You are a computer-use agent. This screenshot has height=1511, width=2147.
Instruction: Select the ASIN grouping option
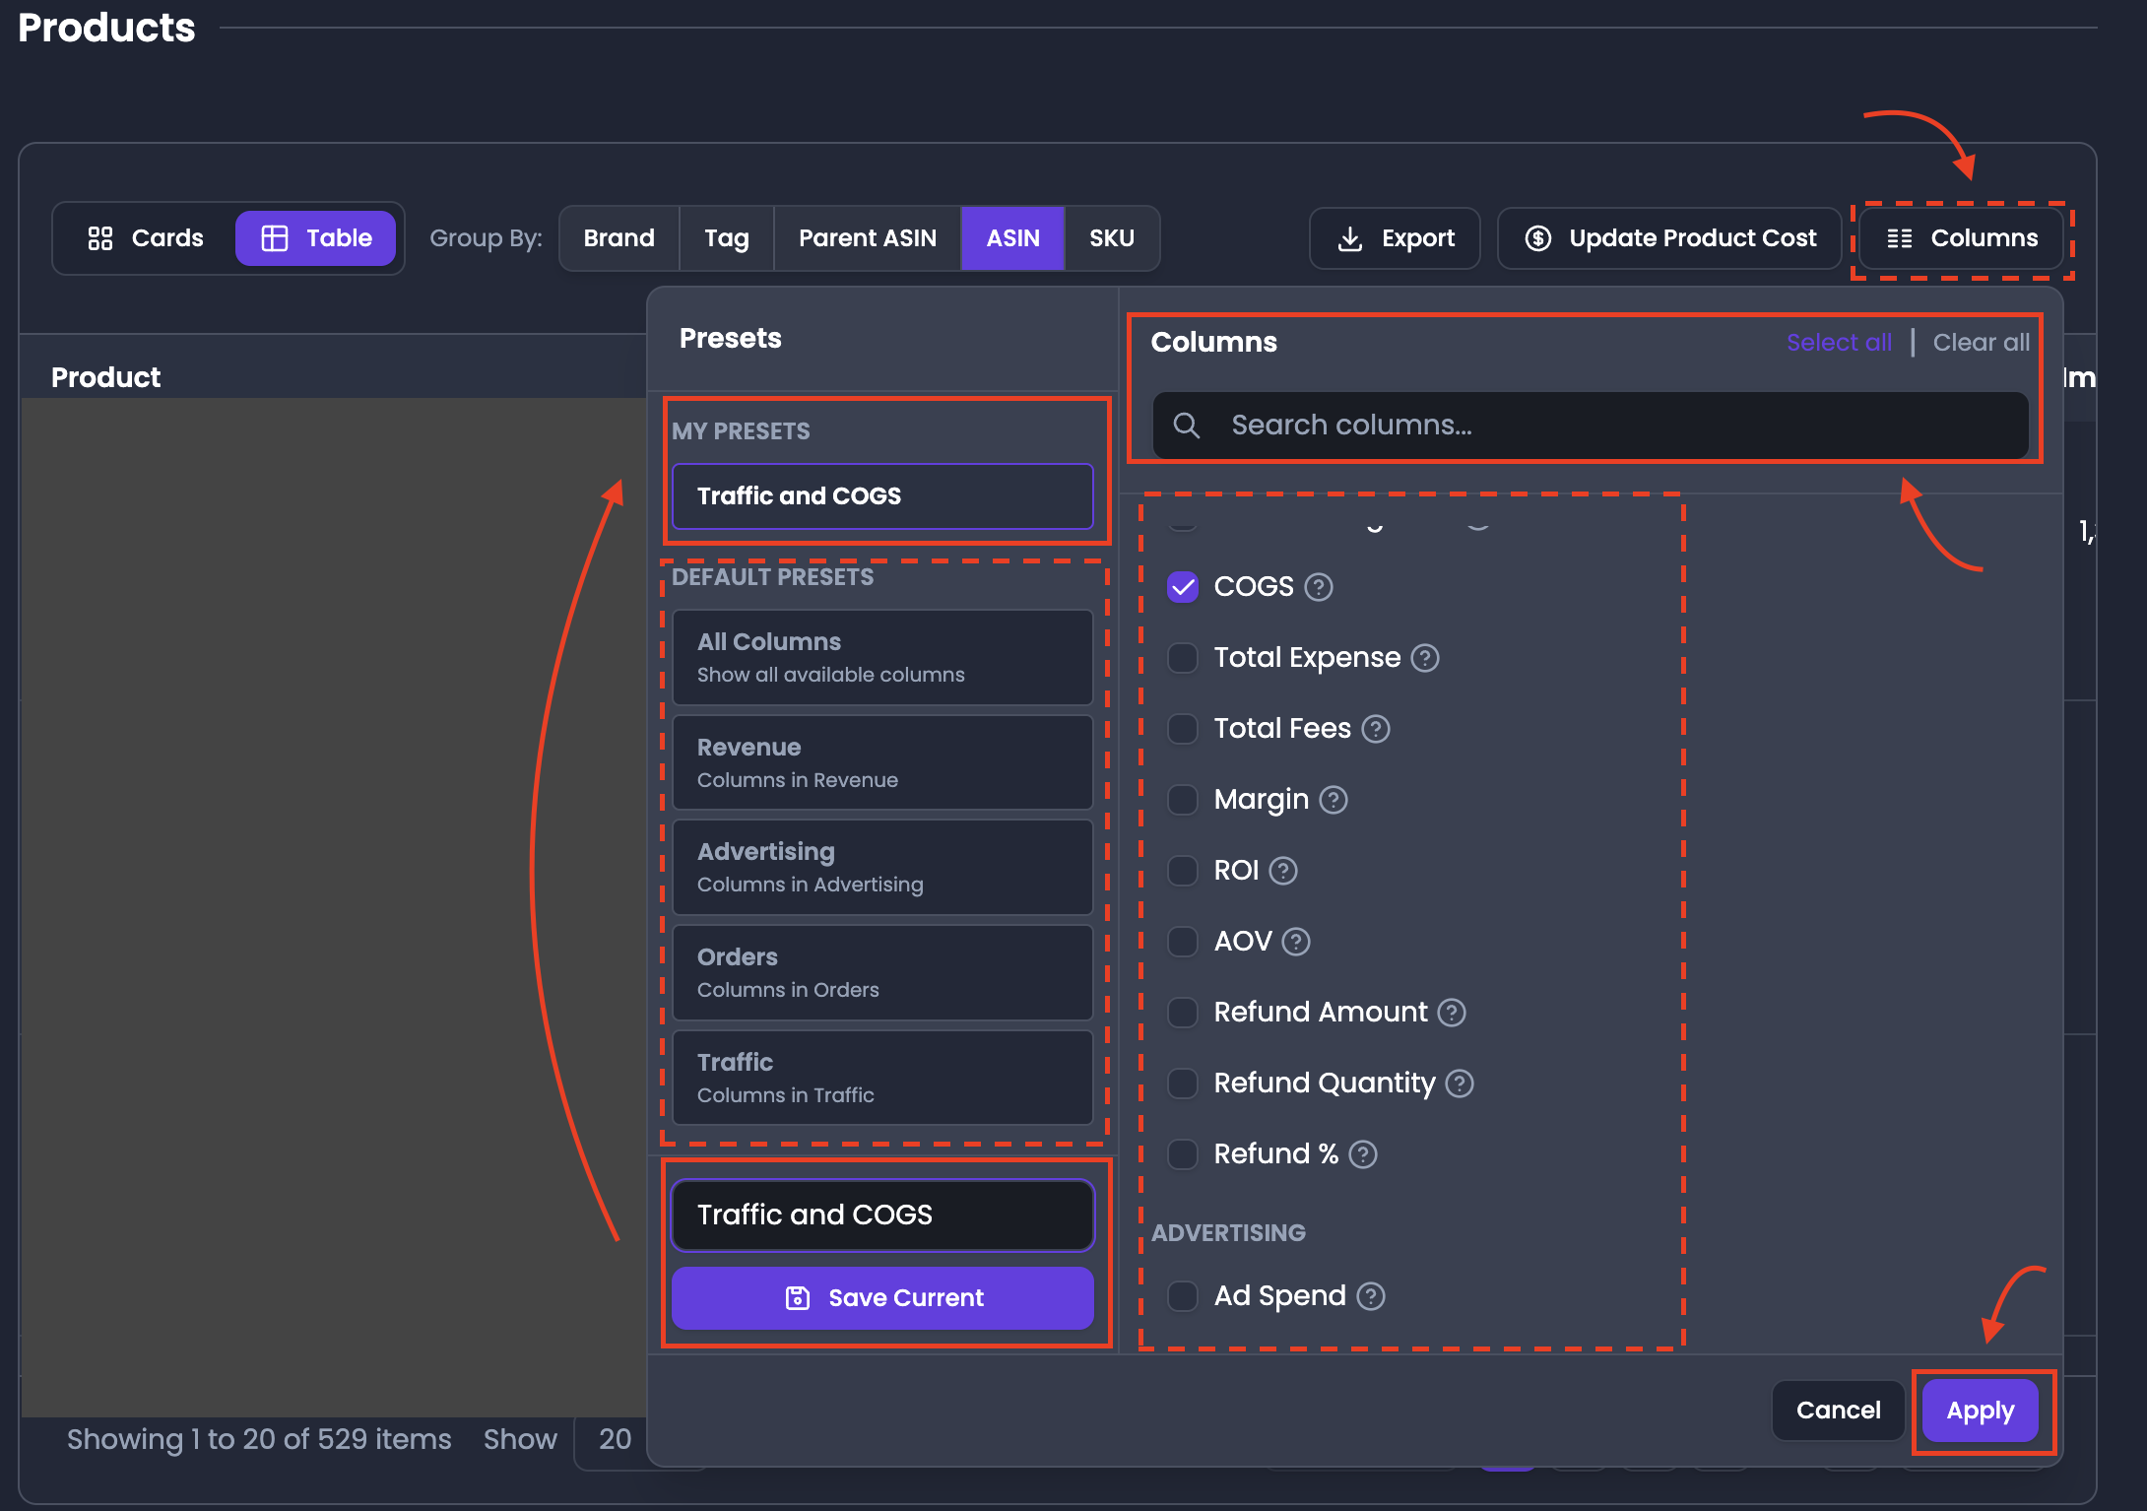pyautogui.click(x=1012, y=238)
